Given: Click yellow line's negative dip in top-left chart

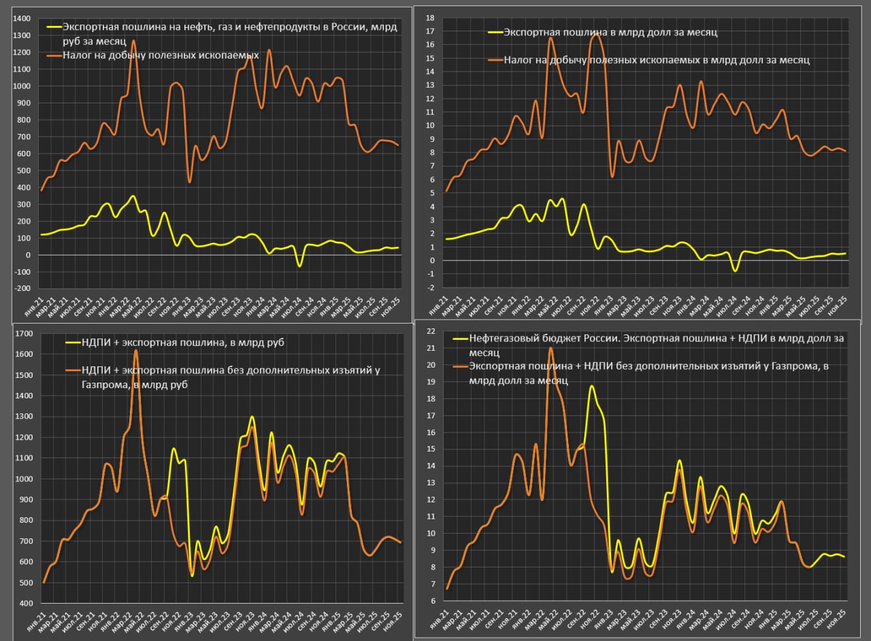Looking at the screenshot, I should click(299, 266).
